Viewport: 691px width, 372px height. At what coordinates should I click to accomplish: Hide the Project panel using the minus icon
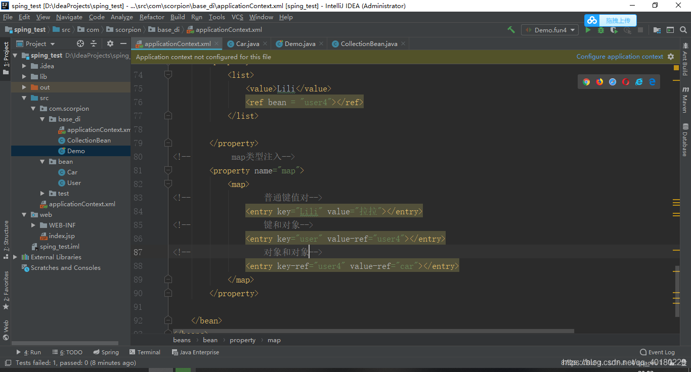point(123,43)
